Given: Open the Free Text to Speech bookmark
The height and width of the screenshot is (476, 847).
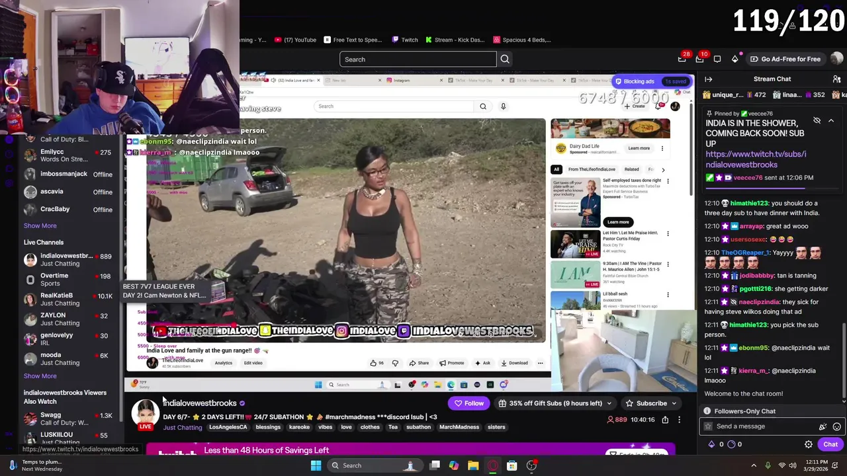Looking at the screenshot, I should pyautogui.click(x=353, y=40).
